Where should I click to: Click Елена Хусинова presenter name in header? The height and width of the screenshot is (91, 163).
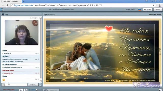[155, 15]
